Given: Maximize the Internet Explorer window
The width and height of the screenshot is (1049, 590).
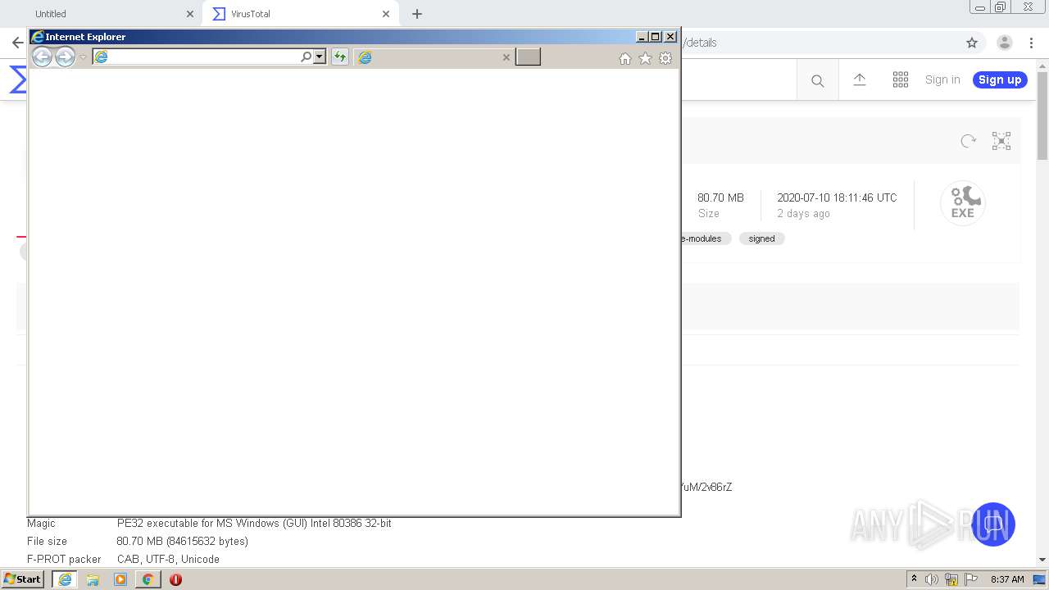Looking at the screenshot, I should pyautogui.click(x=655, y=36).
